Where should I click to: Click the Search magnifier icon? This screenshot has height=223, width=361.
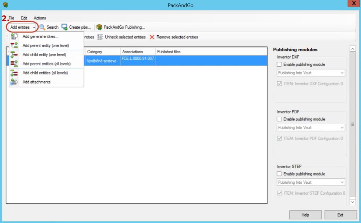[42, 27]
